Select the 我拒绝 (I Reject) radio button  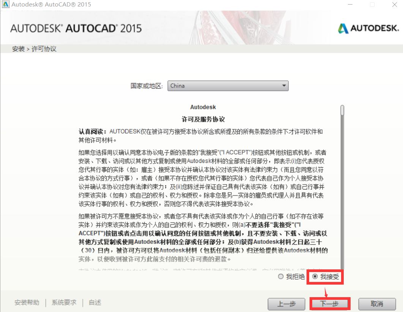(281, 277)
